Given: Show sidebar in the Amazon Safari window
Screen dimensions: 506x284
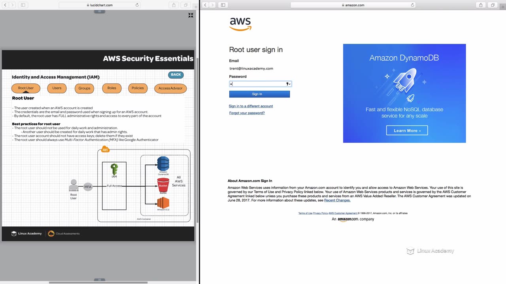Looking at the screenshot, I should [x=223, y=5].
